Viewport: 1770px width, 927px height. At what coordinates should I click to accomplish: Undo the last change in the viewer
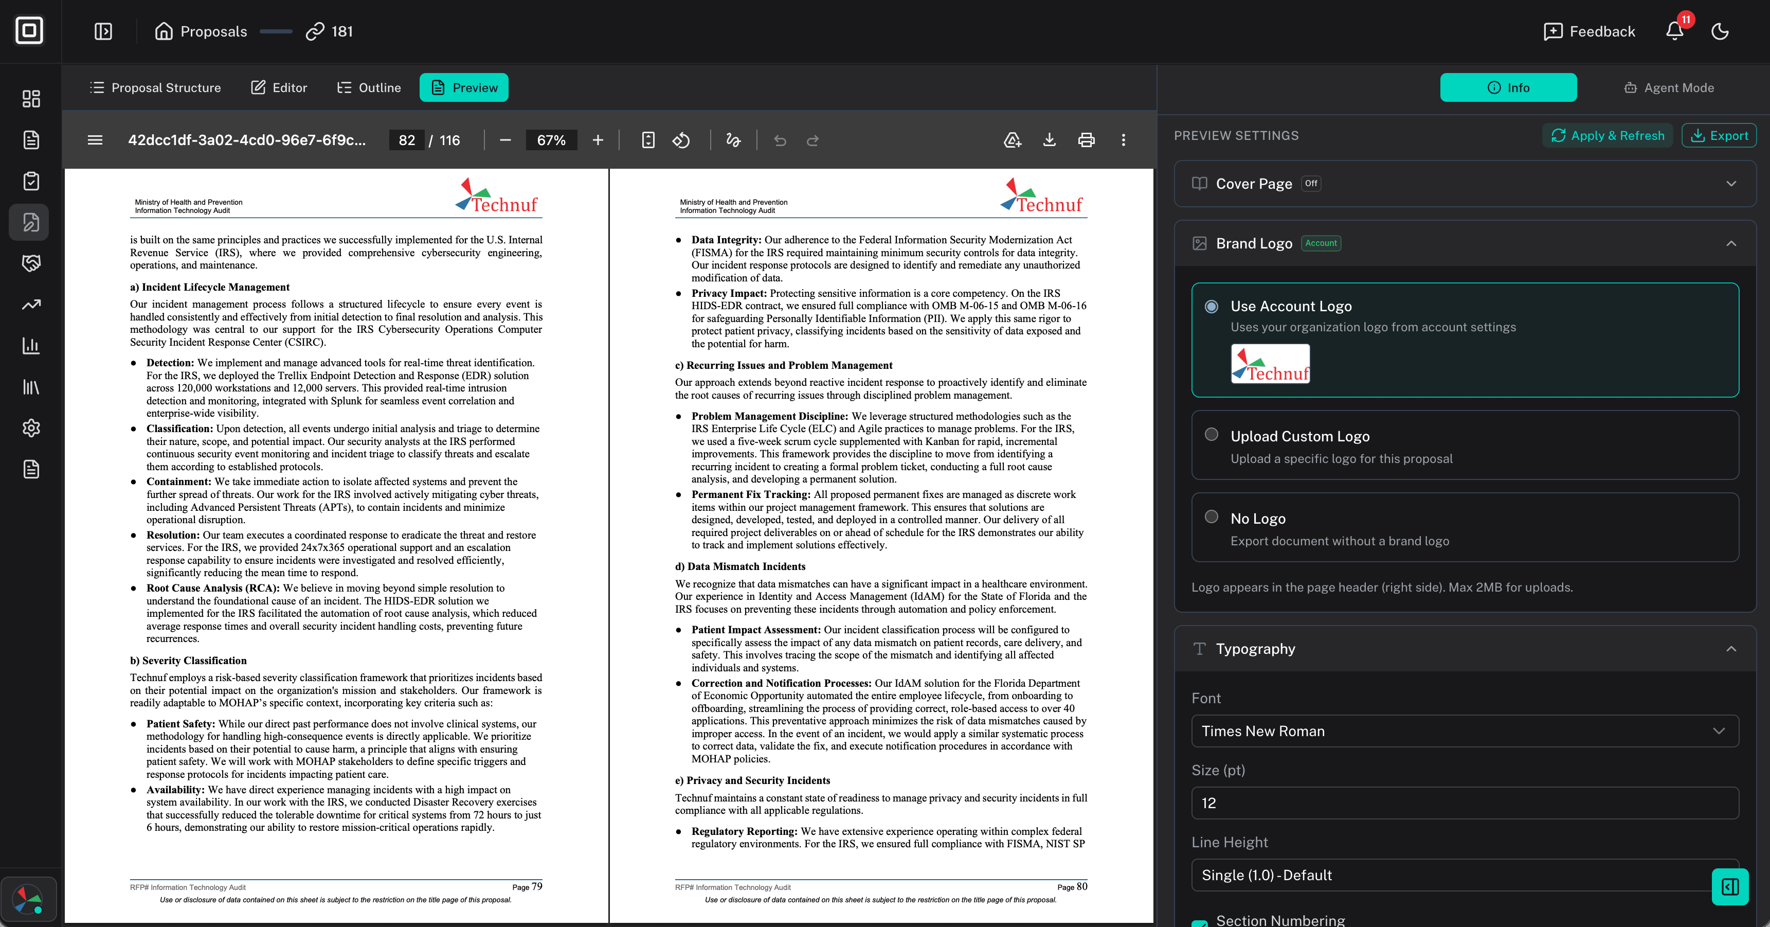pyautogui.click(x=780, y=139)
